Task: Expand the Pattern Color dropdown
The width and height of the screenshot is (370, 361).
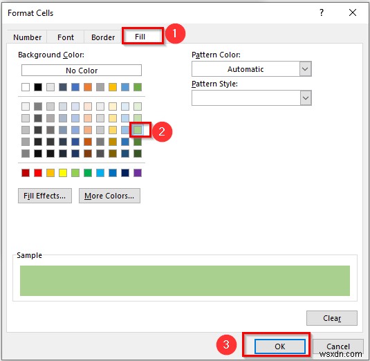Action: pyautogui.click(x=305, y=69)
